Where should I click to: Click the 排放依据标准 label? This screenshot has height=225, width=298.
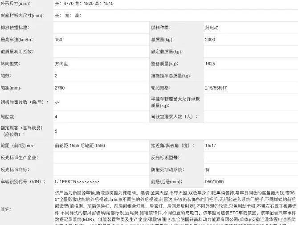[15, 28]
